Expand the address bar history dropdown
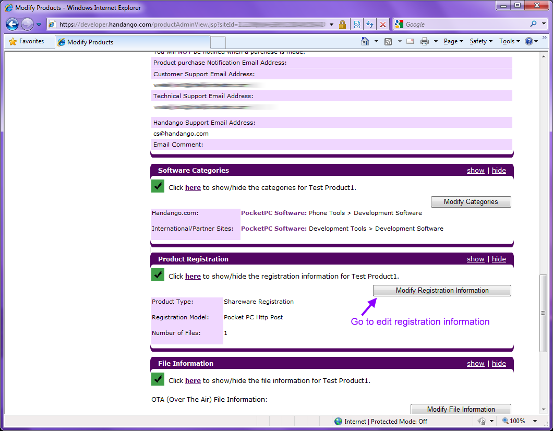 tap(331, 25)
